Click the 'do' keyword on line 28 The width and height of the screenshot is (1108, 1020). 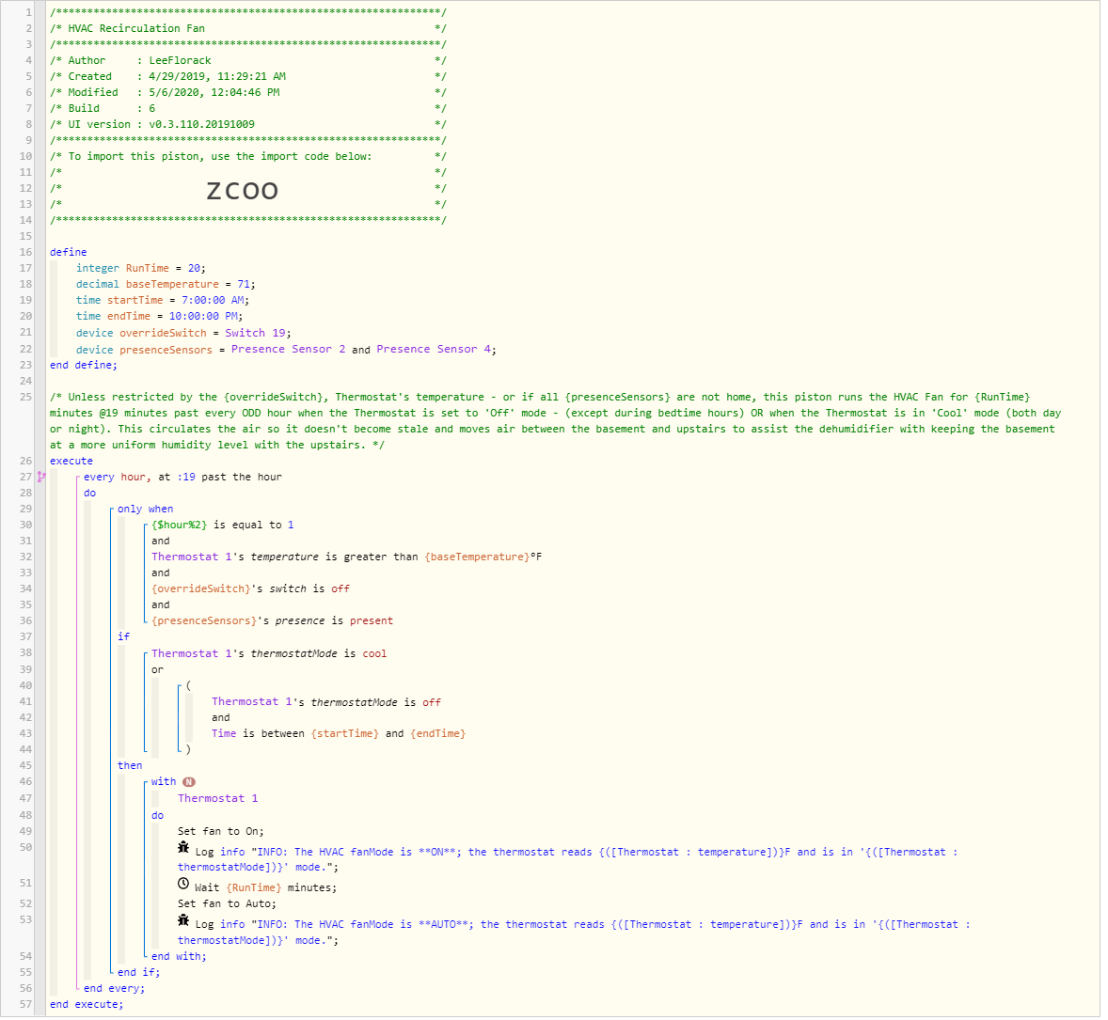click(x=89, y=494)
